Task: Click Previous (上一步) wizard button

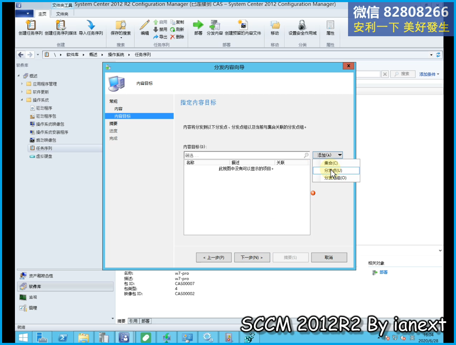Action: (214, 257)
